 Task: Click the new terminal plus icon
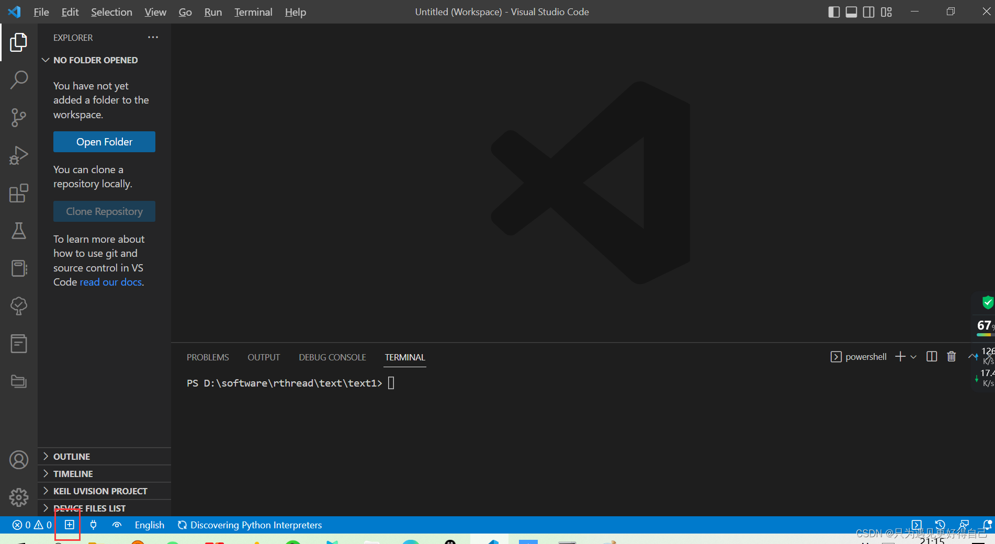tap(900, 357)
